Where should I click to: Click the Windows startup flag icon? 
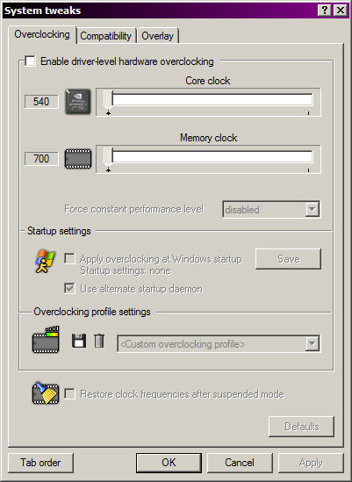[x=46, y=262]
